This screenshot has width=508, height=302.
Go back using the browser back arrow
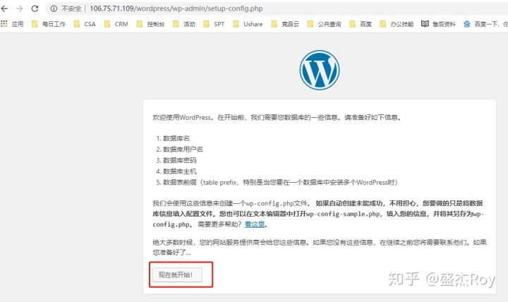click(x=4, y=8)
